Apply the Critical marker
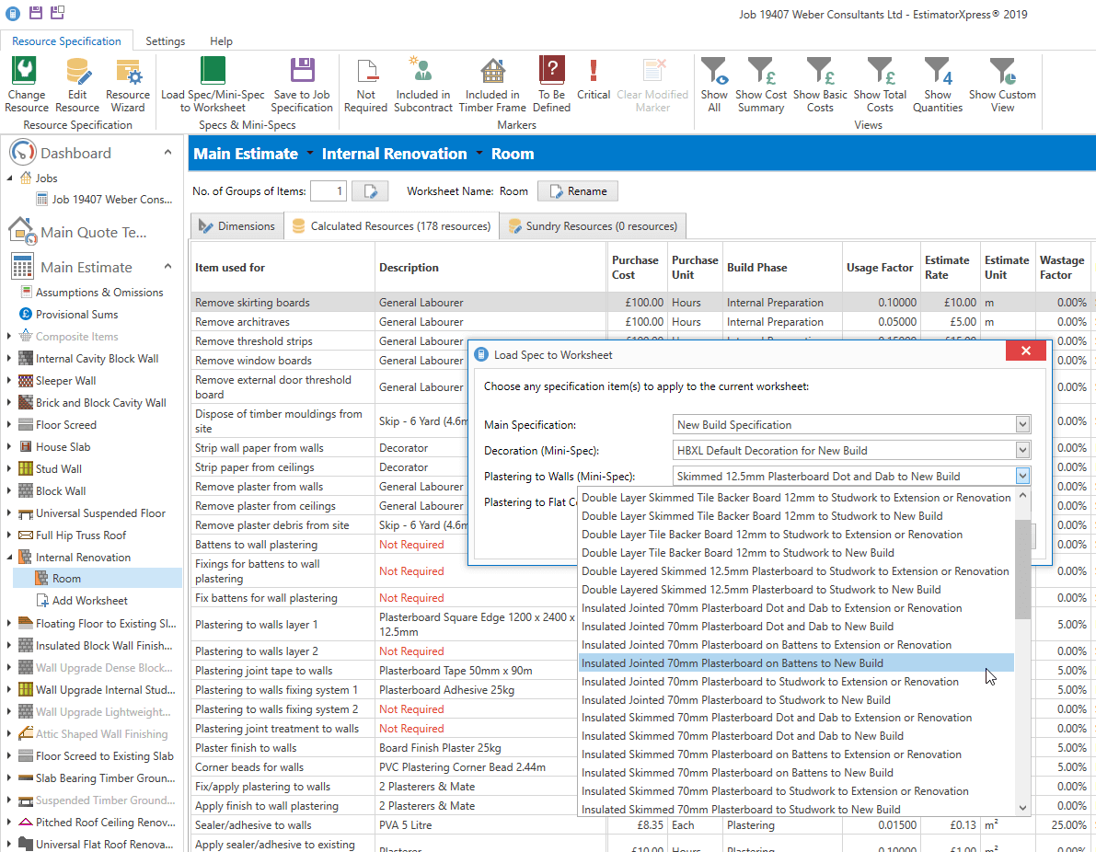The image size is (1096, 852). (594, 79)
